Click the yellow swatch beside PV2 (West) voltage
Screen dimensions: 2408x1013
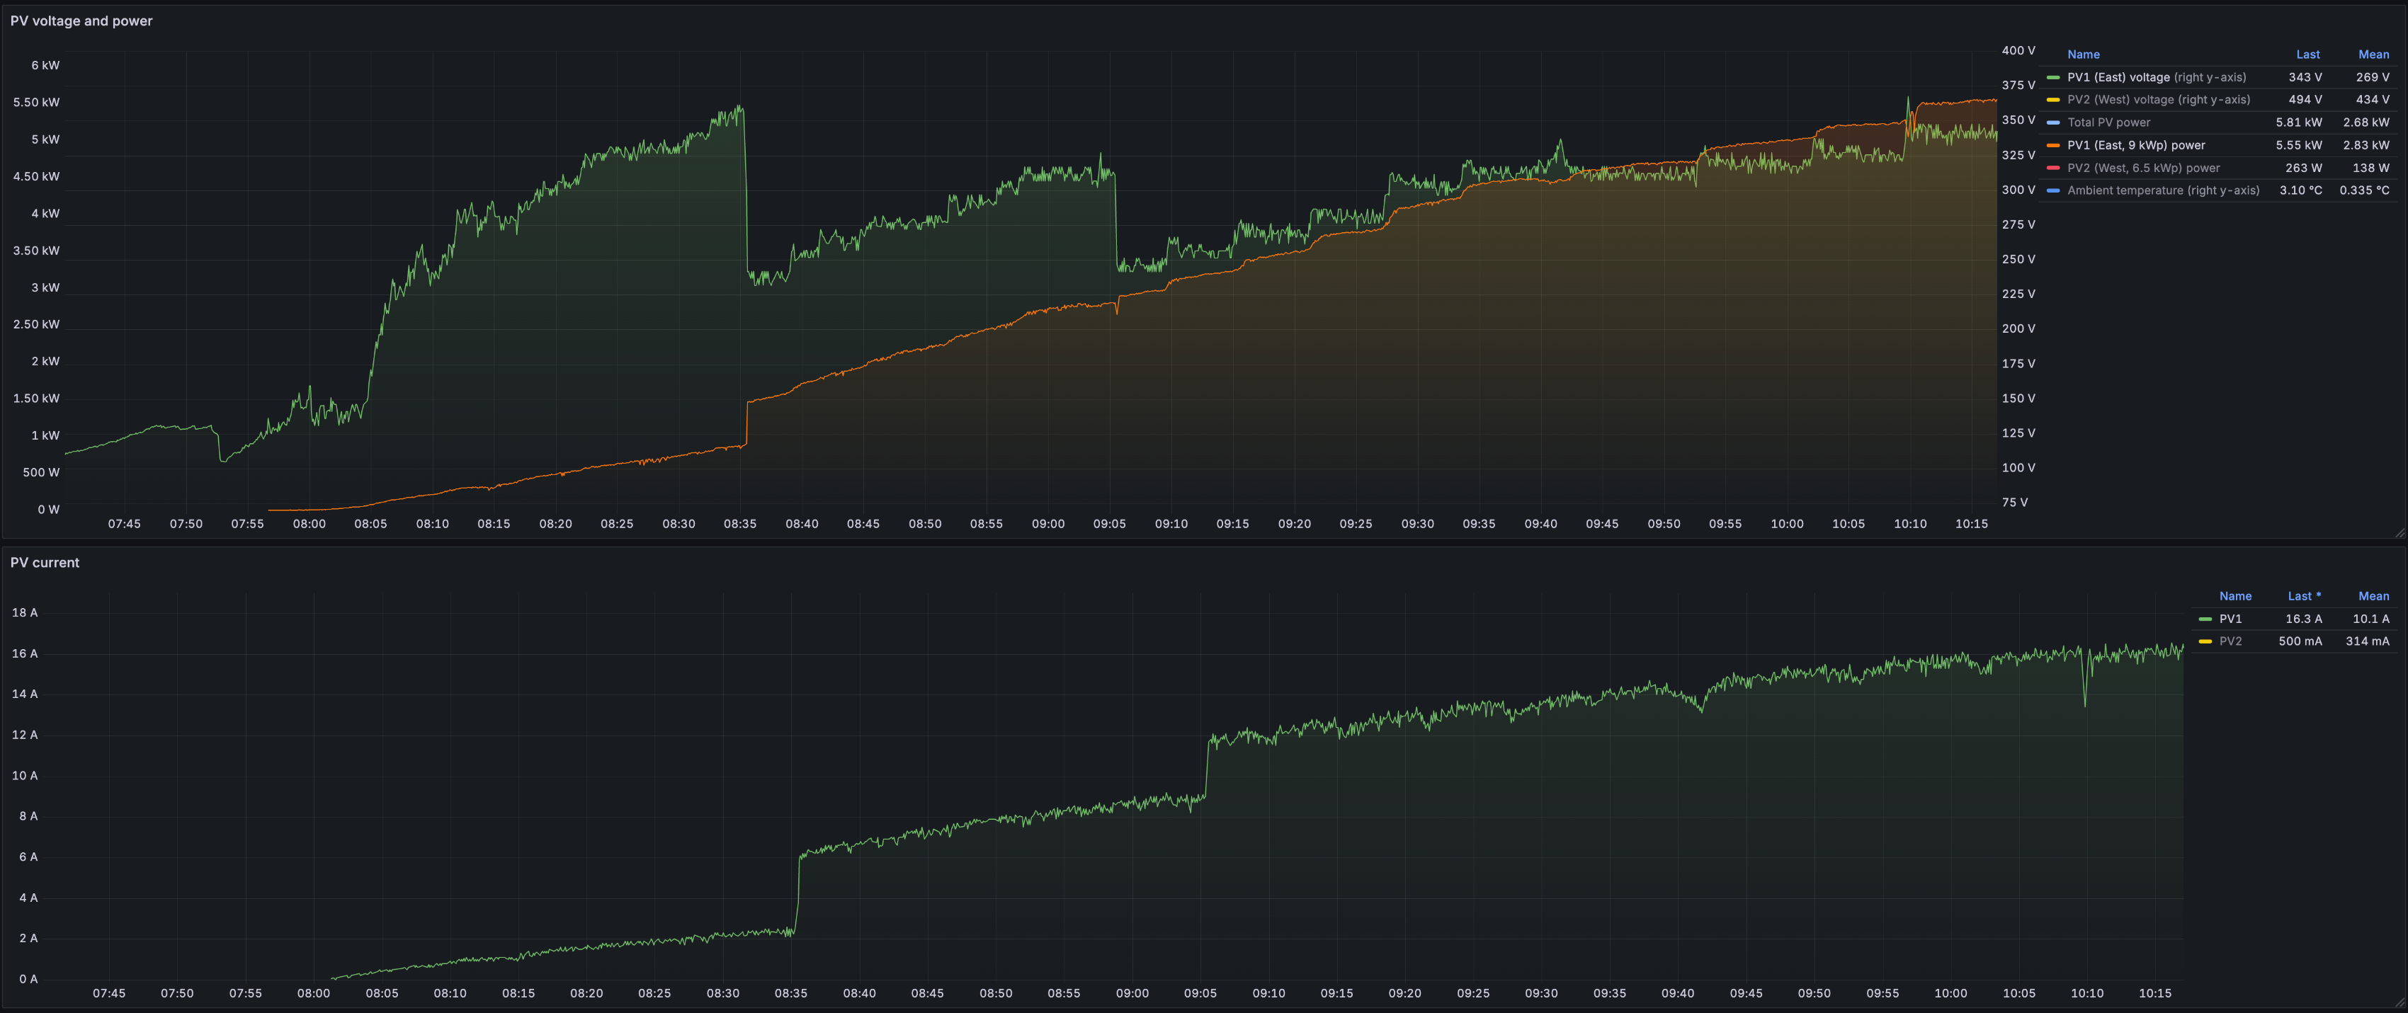tap(2052, 100)
